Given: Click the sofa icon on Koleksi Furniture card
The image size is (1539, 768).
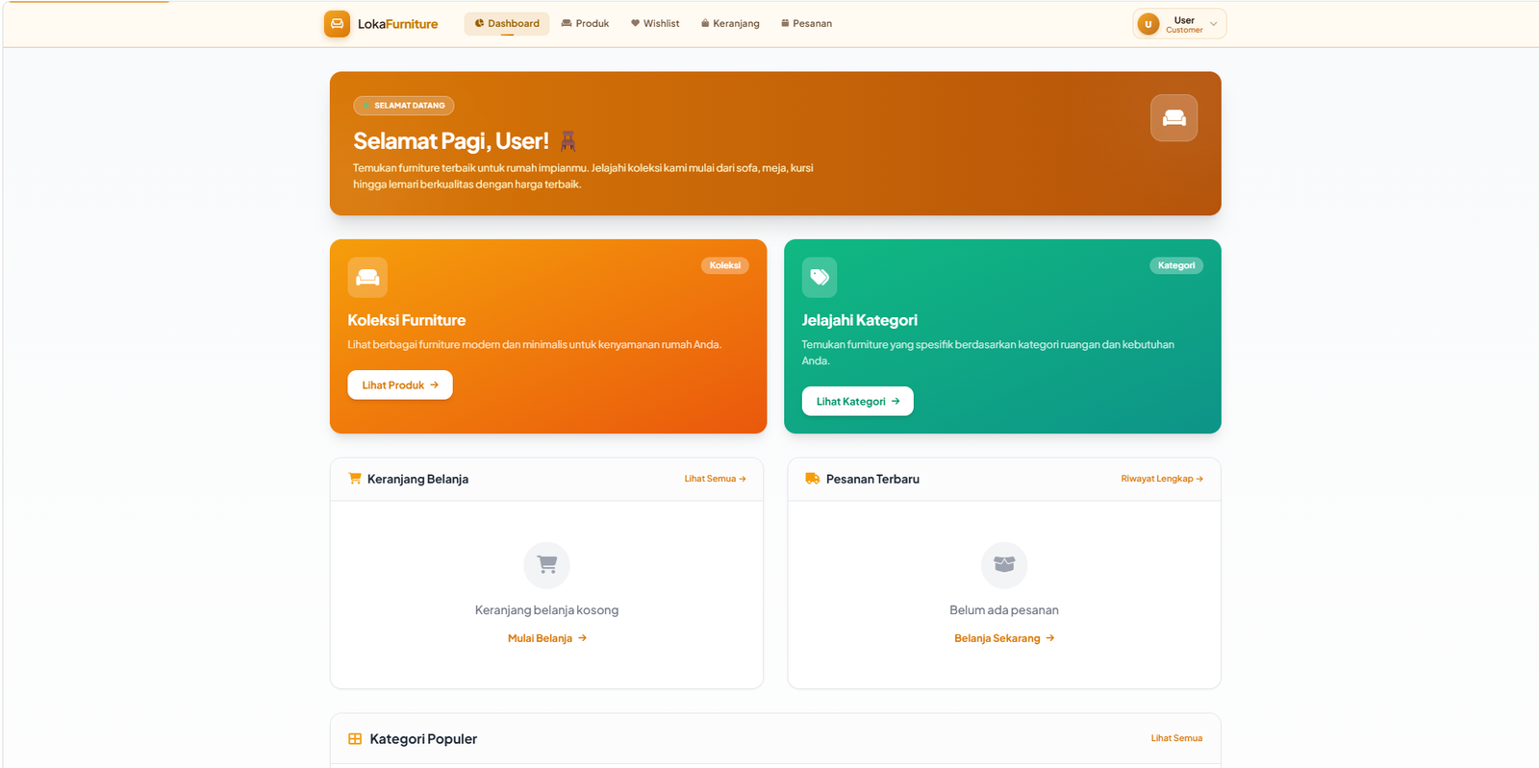Looking at the screenshot, I should coord(367,277).
